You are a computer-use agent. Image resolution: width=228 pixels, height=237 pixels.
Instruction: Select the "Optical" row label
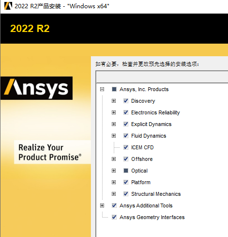(x=140, y=171)
